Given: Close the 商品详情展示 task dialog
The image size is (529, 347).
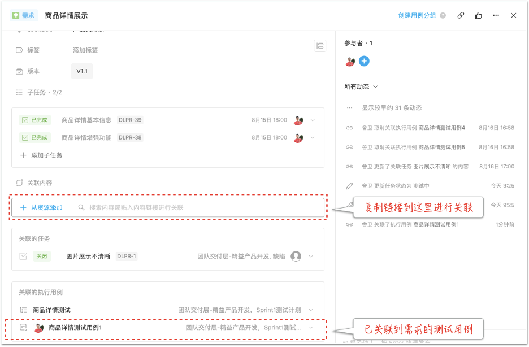Looking at the screenshot, I should pos(514,15).
